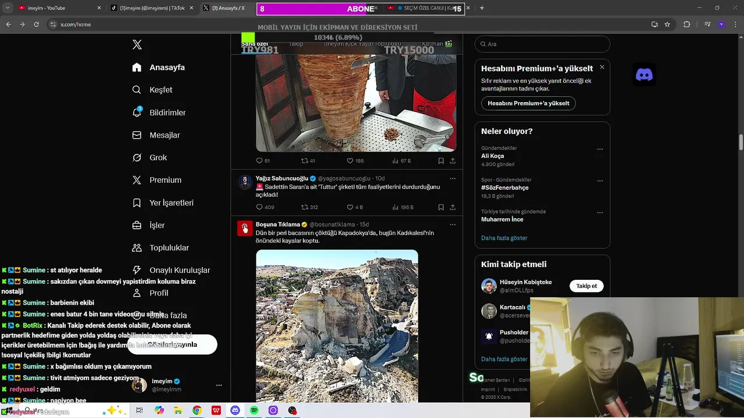744x418 pixels.
Task: Share Yağız Sabuncuoğlu's post
Action: coord(452,207)
